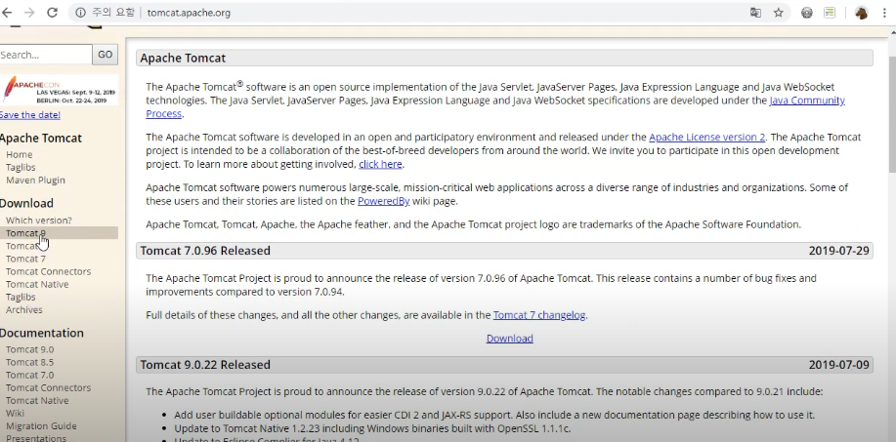Open Tomcat Connectors under Documentation

tap(49, 387)
